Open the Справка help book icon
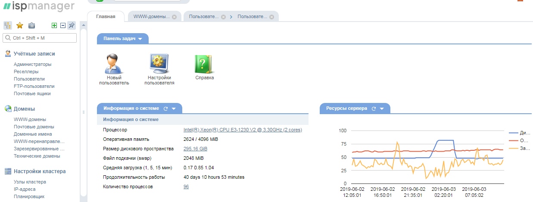The image size is (533, 202). coord(204,68)
